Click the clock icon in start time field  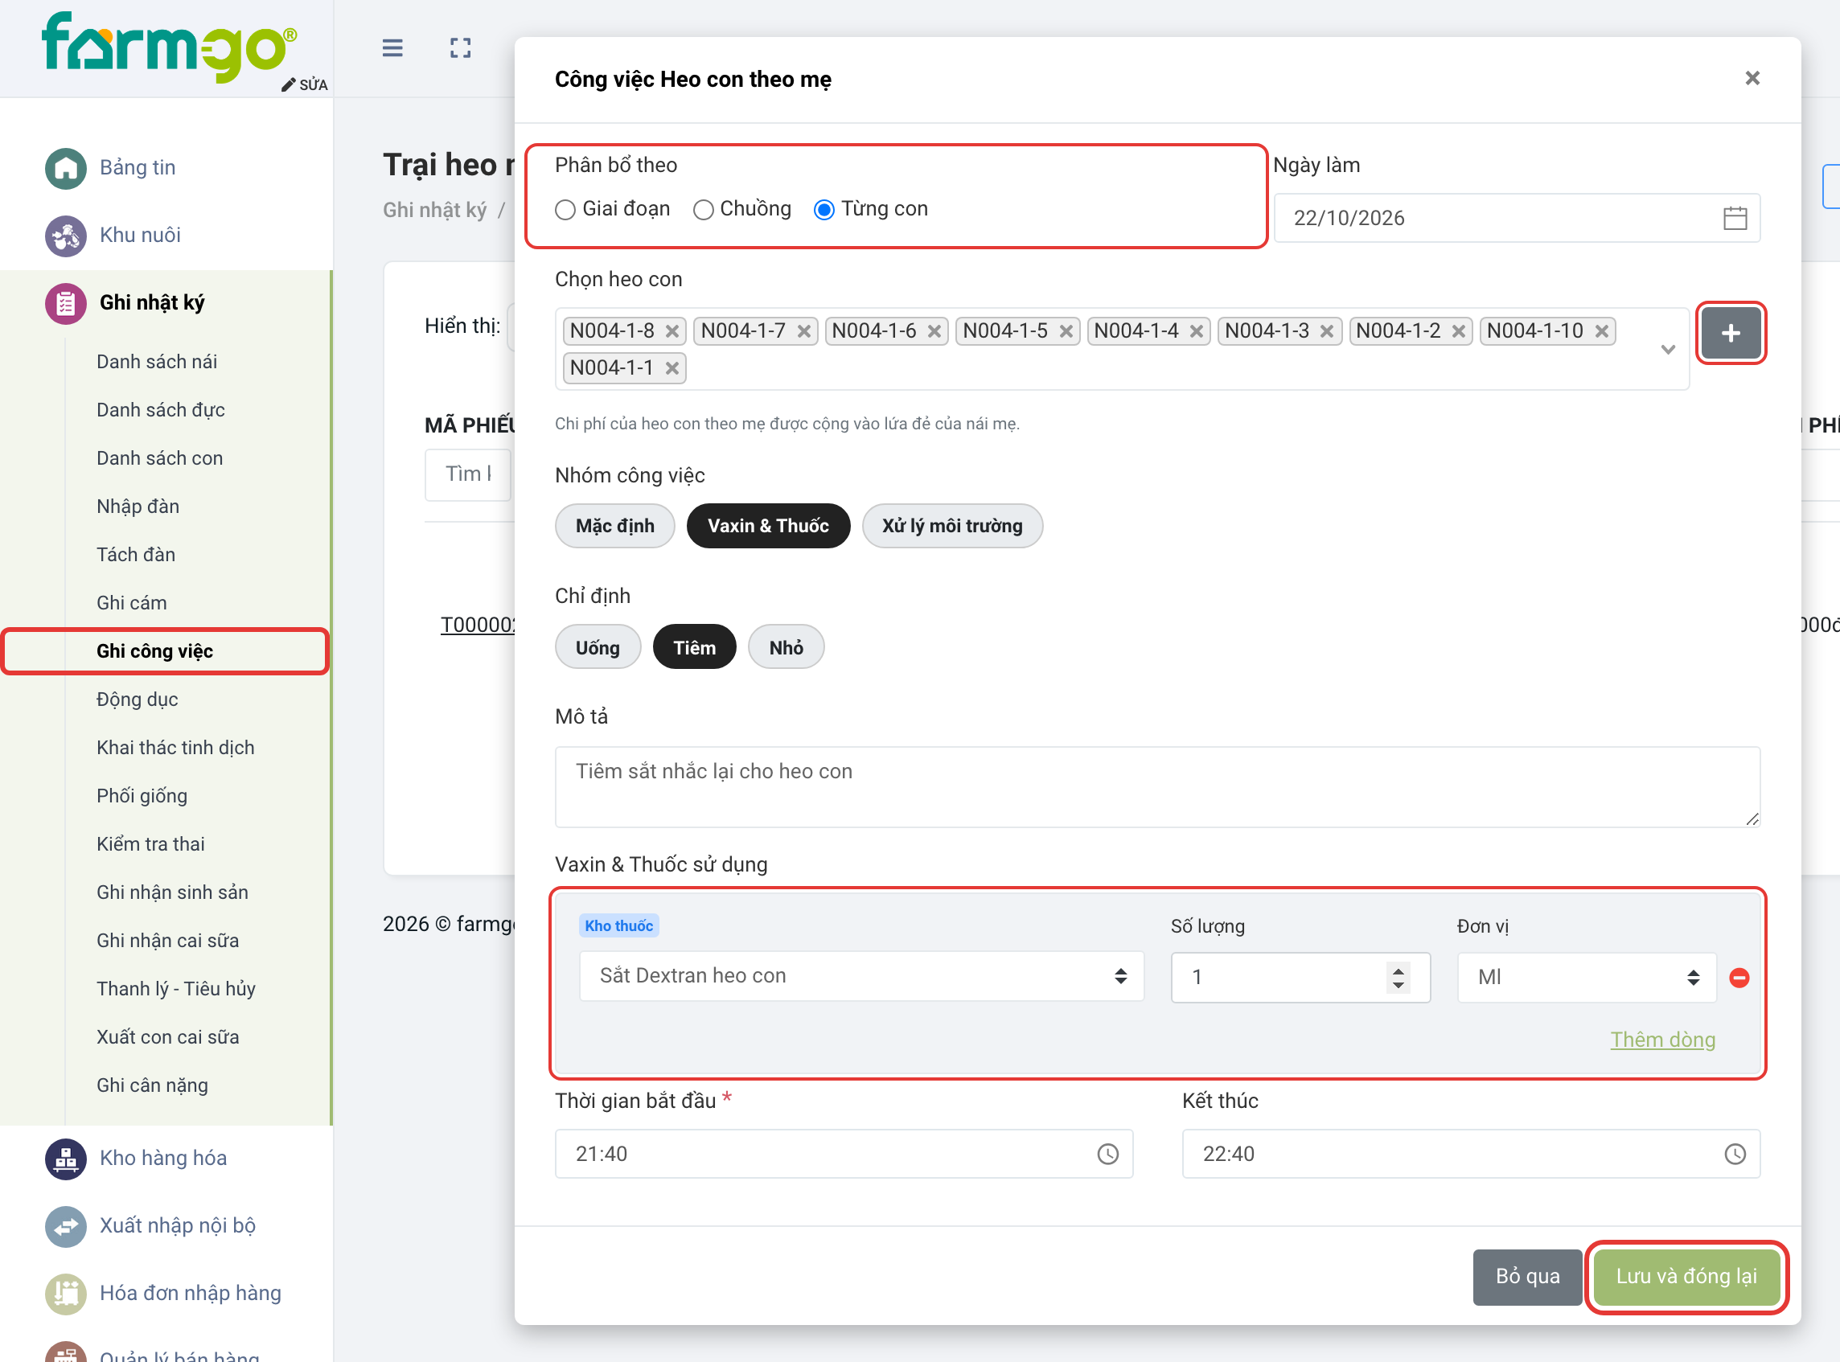(x=1107, y=1154)
